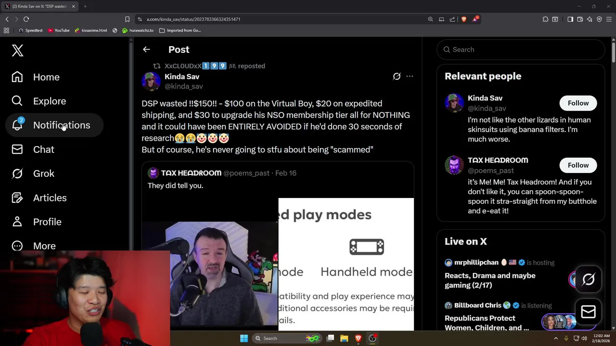
Task: Toggle the browser sidebar panel icon
Action: click(x=570, y=19)
